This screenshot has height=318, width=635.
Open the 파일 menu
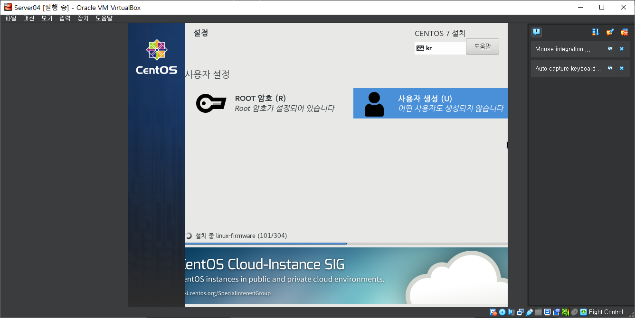tap(11, 18)
